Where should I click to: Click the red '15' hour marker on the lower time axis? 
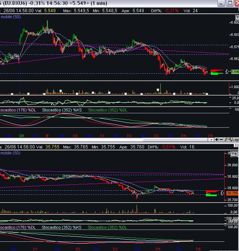pos(199,249)
